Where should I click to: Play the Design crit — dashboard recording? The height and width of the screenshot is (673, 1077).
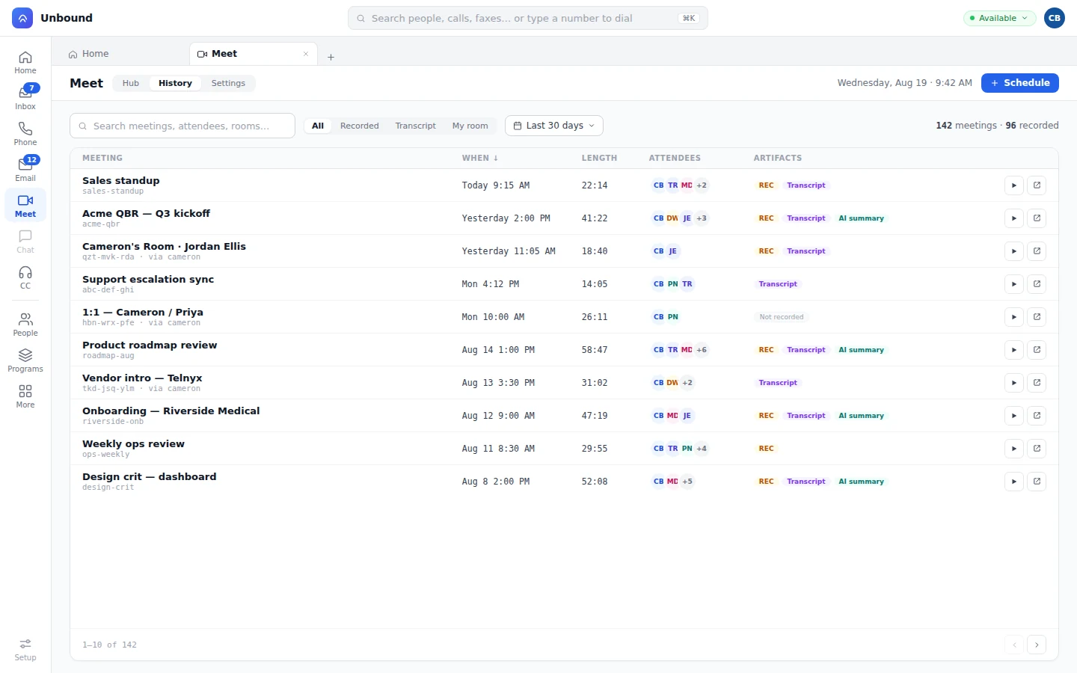point(1013,482)
